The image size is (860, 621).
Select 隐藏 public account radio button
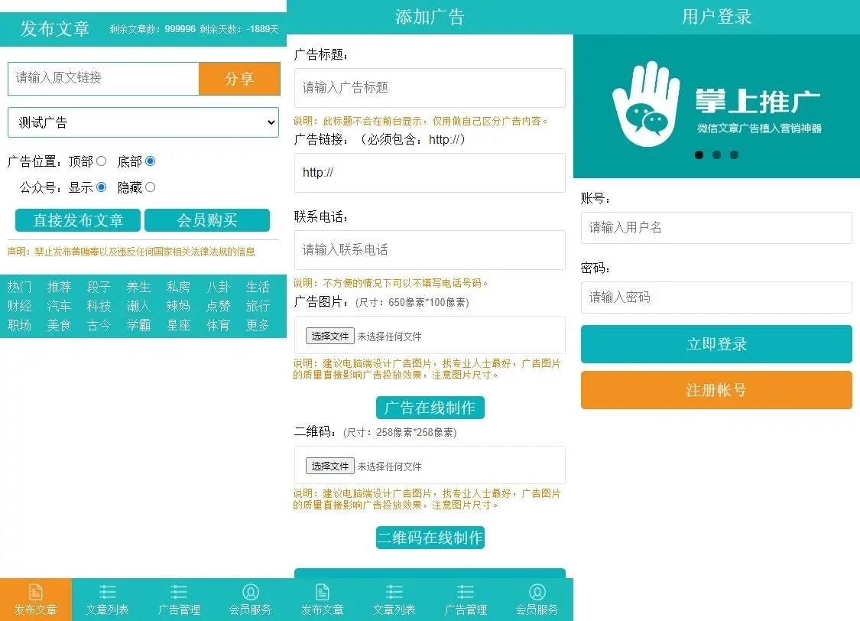[x=151, y=187]
